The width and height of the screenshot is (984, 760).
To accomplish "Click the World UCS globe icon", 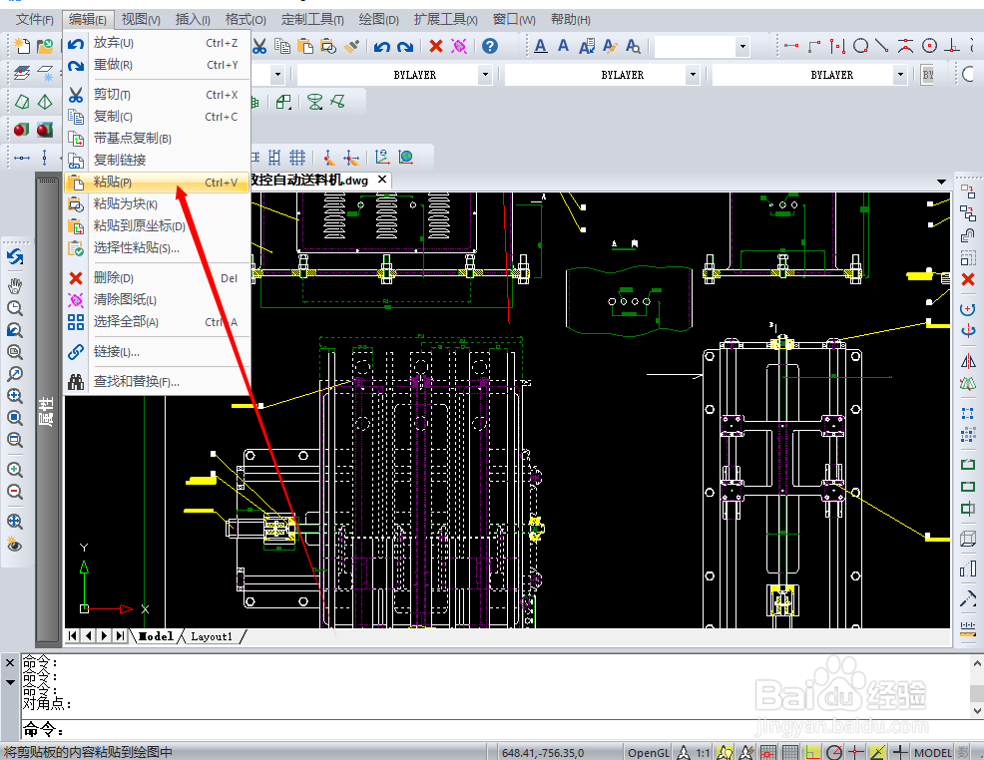I will click(406, 157).
